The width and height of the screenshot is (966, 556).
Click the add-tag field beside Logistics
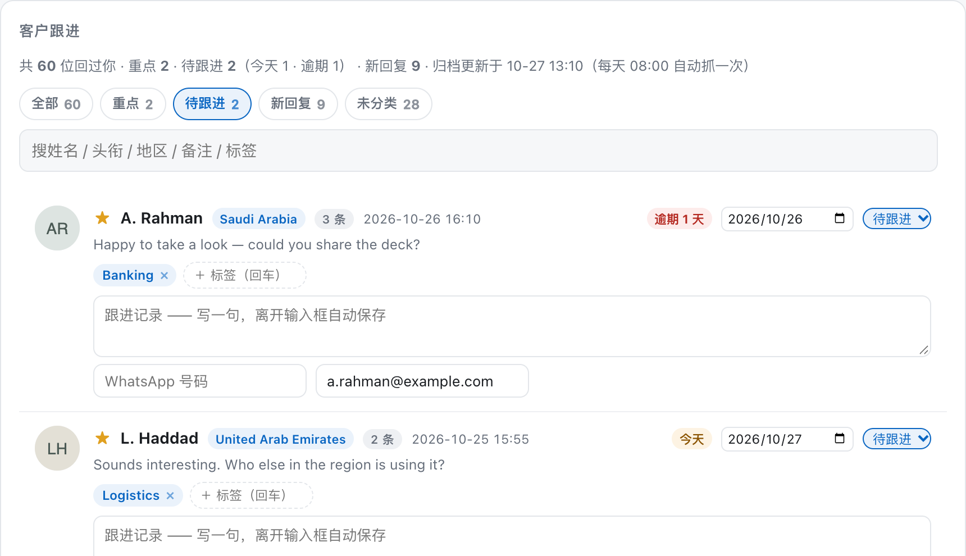[x=252, y=495]
